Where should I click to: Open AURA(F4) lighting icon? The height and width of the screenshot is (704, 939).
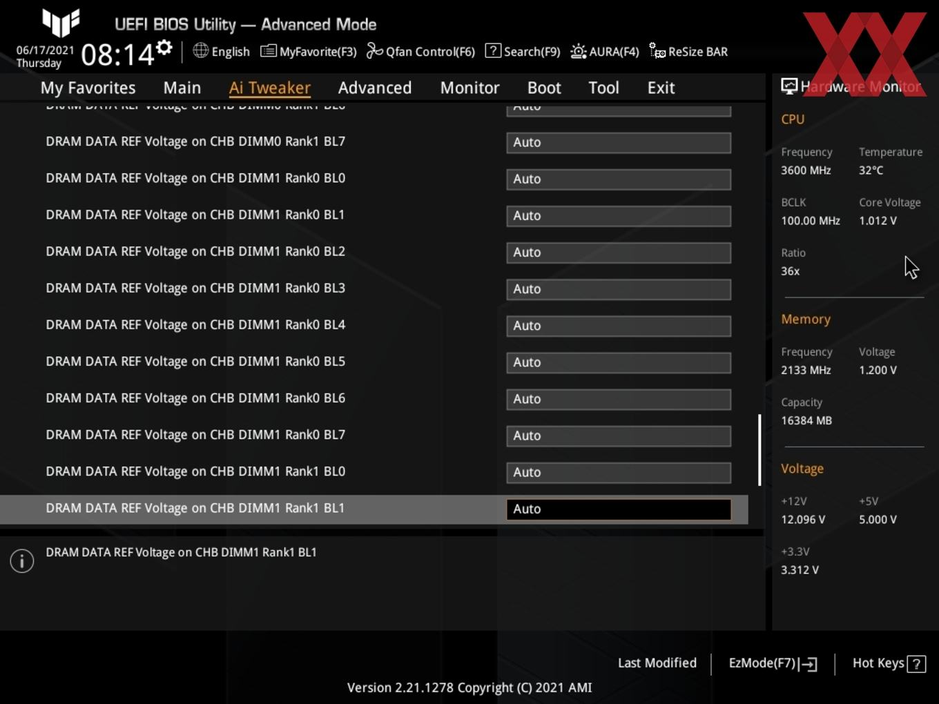point(579,51)
